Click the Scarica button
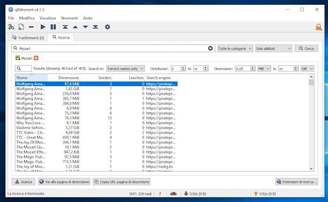Screen dimensions: 328x202 pos(24,182)
